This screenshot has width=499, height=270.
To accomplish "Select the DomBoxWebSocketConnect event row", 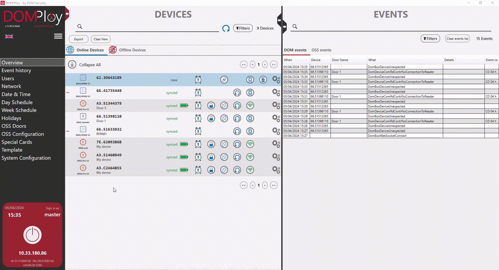I will pyautogui.click(x=391, y=136).
